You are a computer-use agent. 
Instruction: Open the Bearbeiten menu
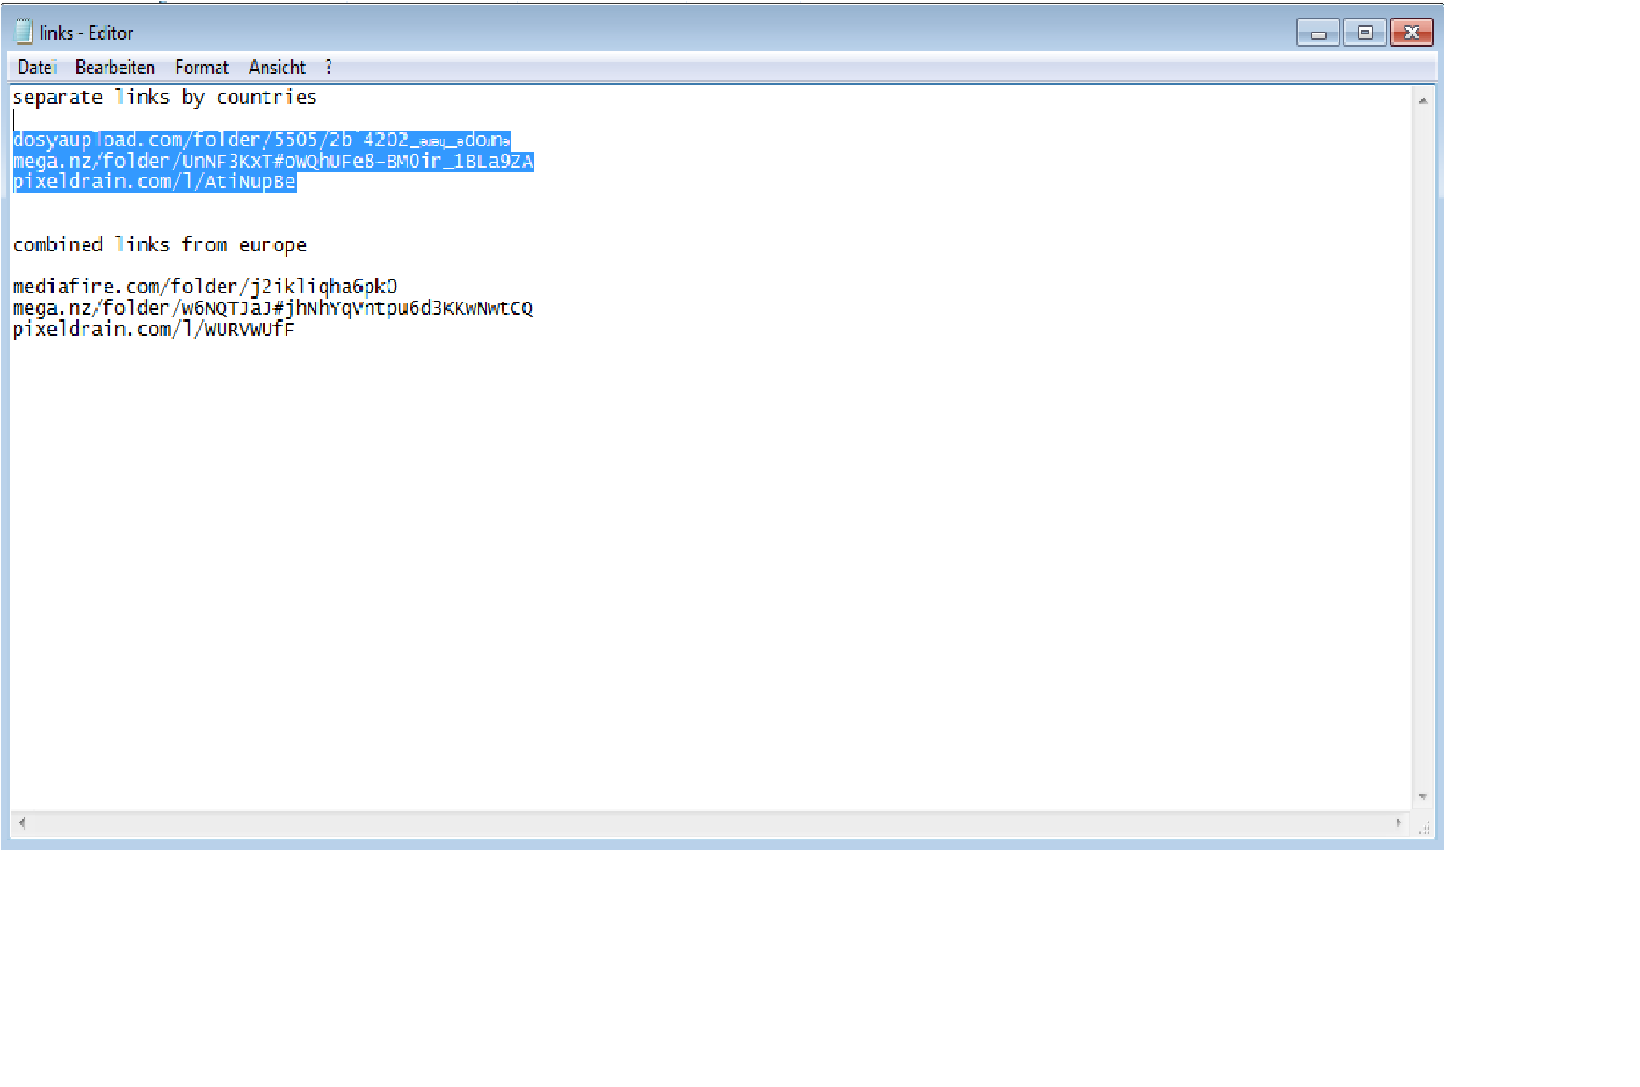[x=115, y=67]
